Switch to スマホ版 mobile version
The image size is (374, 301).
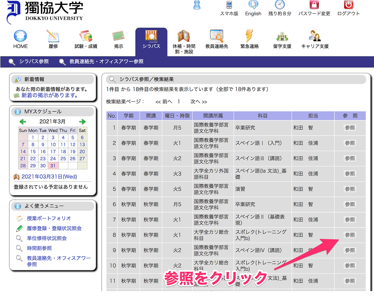coord(229,8)
